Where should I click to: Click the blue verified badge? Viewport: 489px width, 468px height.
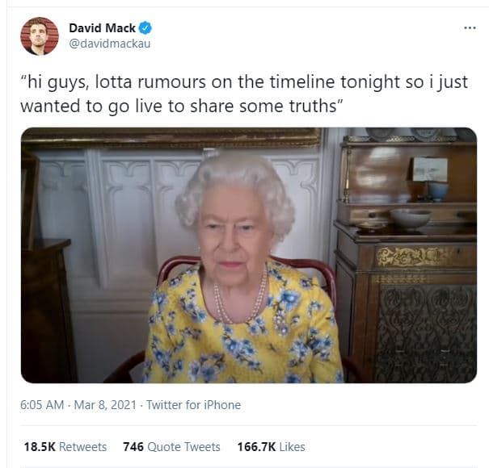[x=145, y=28]
